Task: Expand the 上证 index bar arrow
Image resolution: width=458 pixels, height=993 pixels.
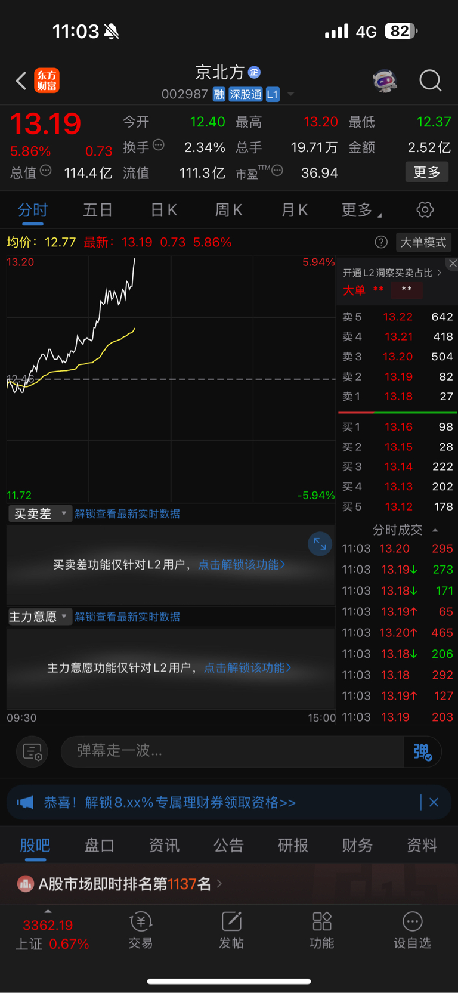Action: (48, 911)
